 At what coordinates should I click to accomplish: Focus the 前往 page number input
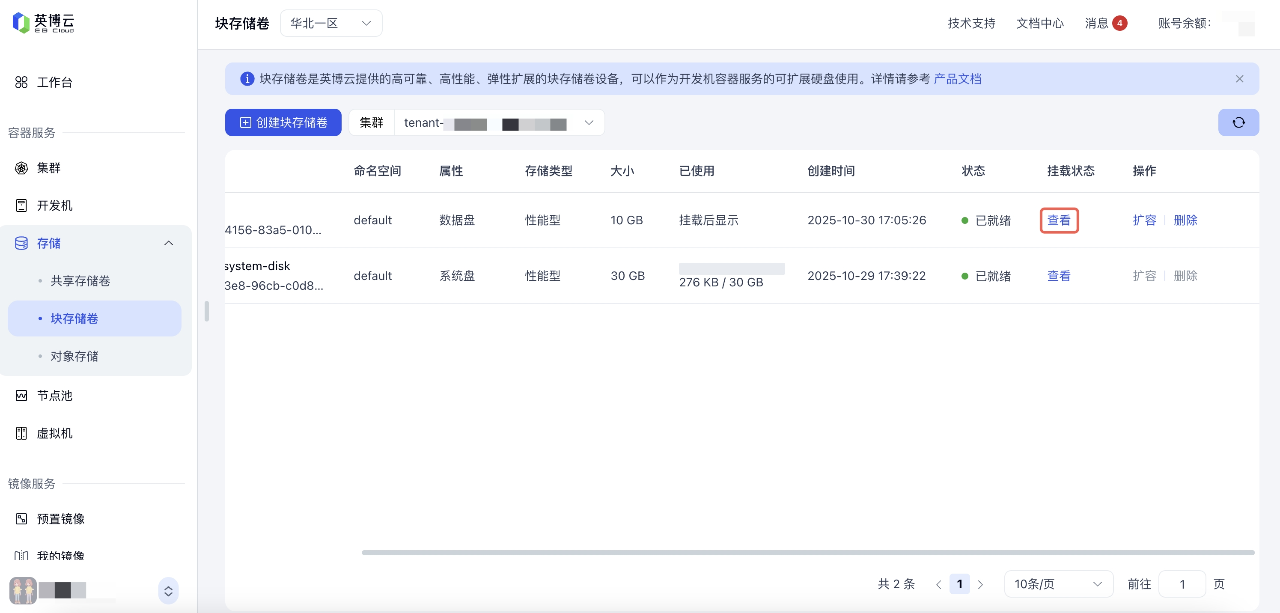[x=1182, y=584]
